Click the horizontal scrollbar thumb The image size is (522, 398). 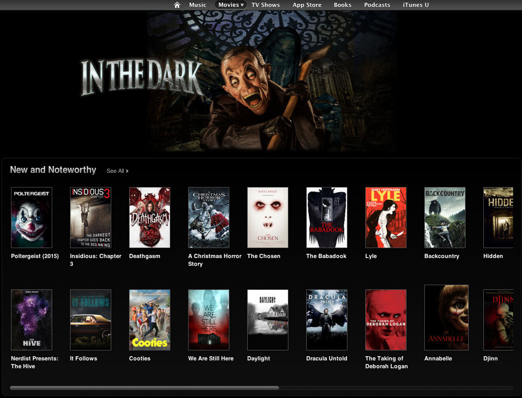tap(145, 388)
